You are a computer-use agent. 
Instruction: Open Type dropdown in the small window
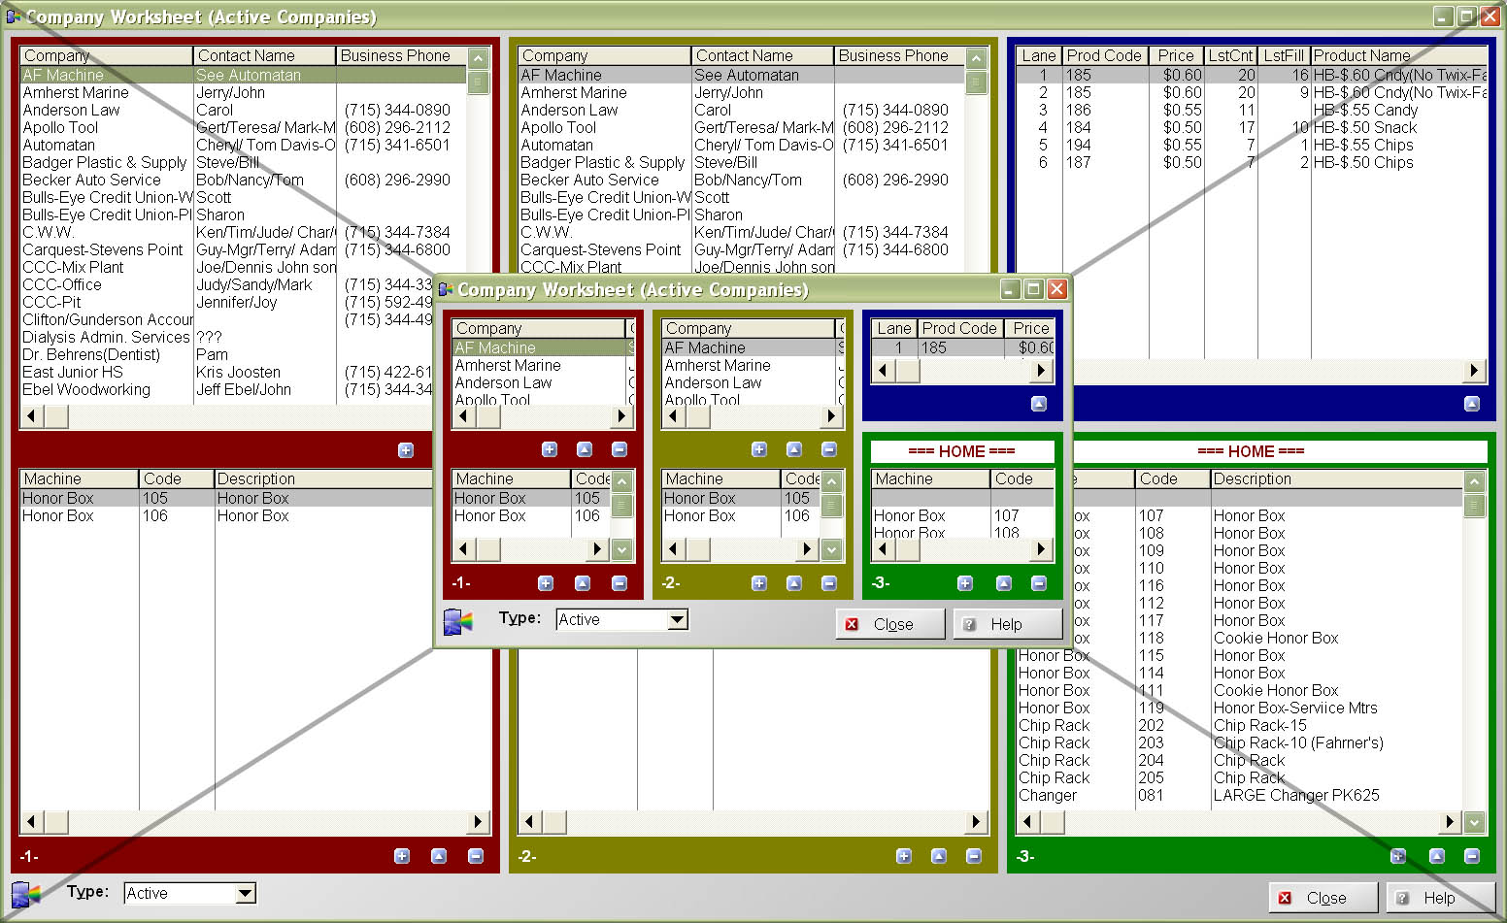tap(677, 619)
